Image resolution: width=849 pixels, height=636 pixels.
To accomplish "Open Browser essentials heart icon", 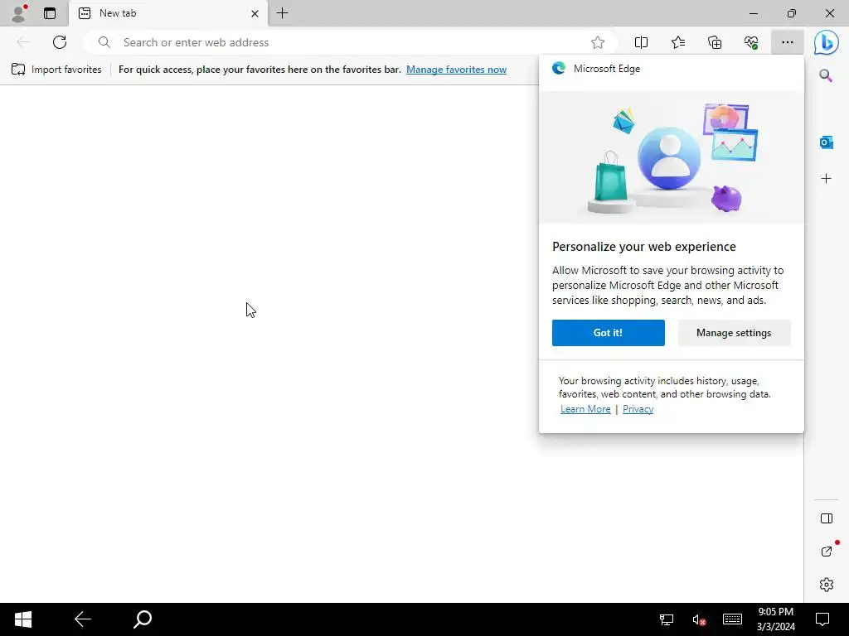I will tap(751, 42).
